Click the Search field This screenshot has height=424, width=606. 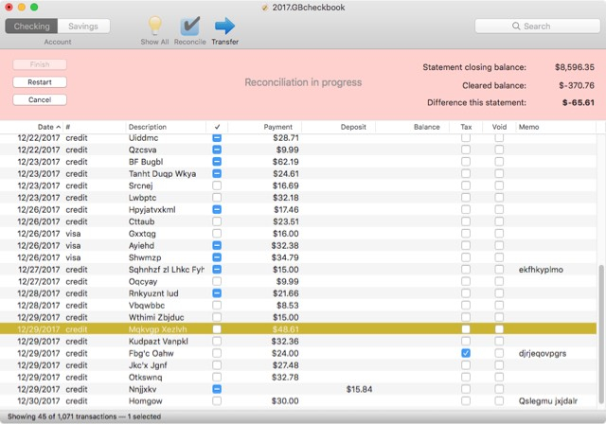(x=537, y=26)
